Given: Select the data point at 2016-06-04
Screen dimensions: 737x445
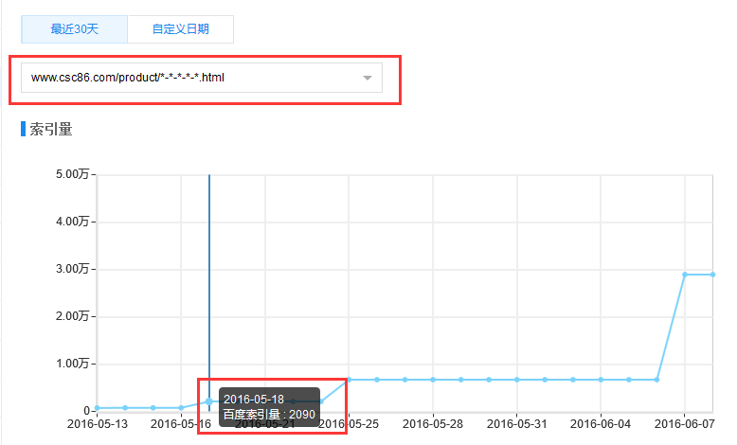Looking at the screenshot, I should tap(601, 380).
